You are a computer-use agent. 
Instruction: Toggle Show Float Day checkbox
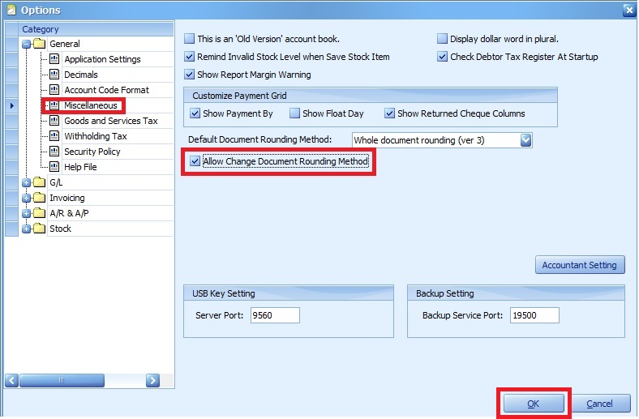pyautogui.click(x=295, y=113)
